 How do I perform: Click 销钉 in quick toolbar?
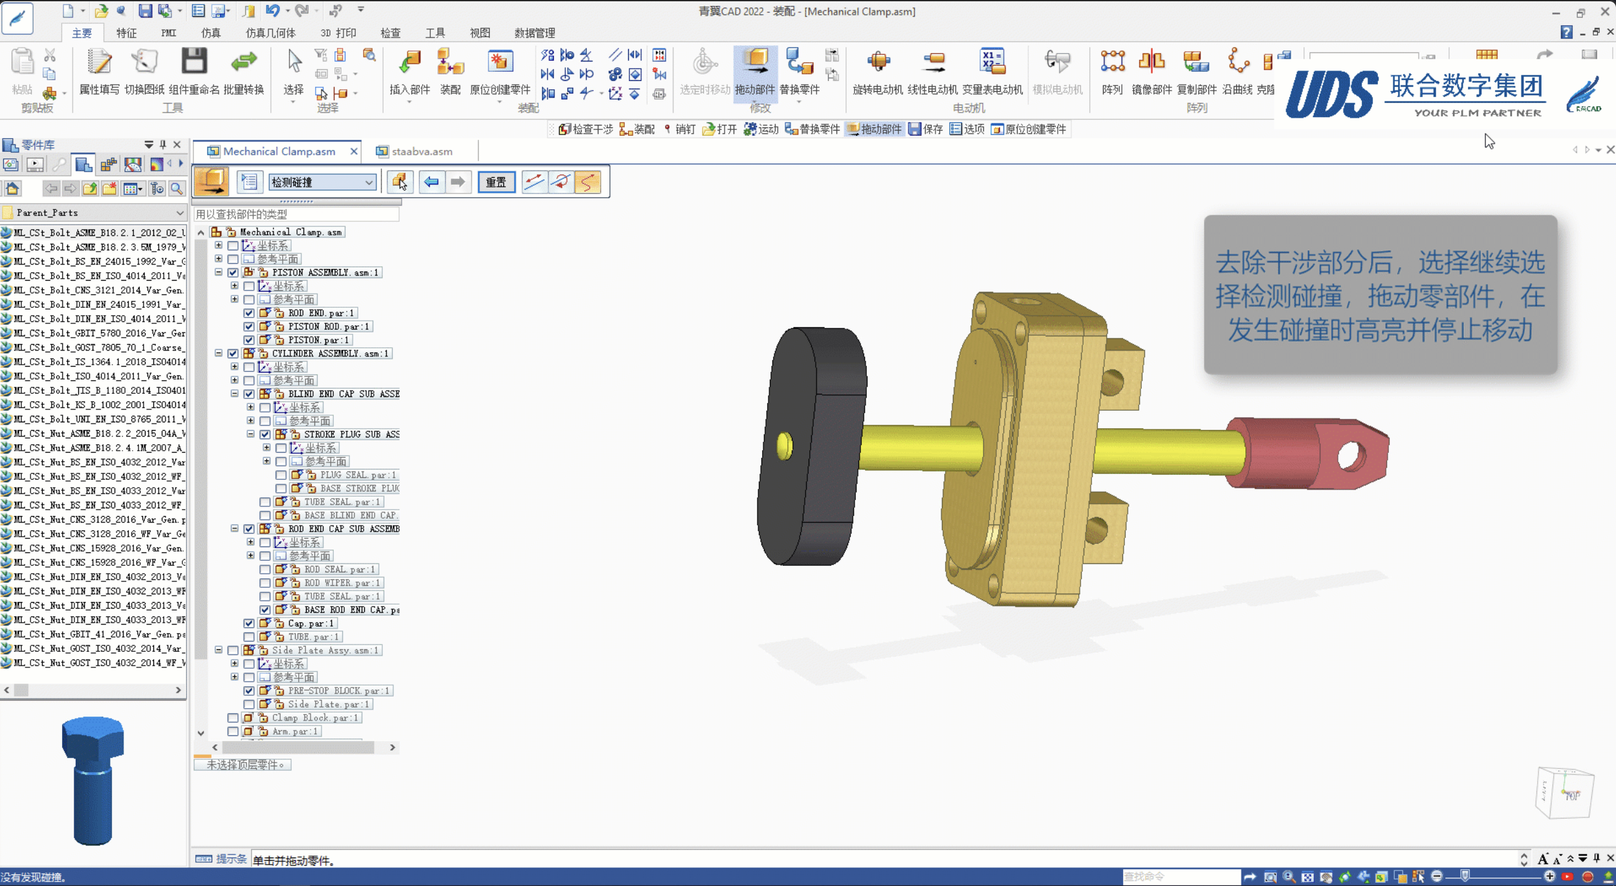click(x=679, y=129)
